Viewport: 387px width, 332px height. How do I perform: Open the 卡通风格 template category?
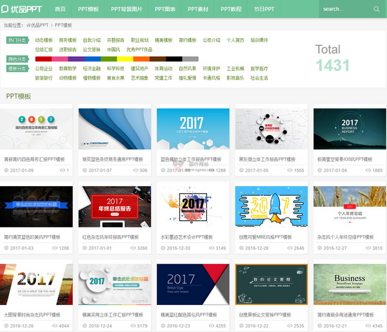coord(212,78)
